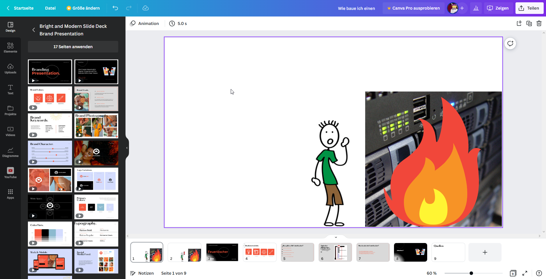Delete page using trash icon
546x279 pixels.
coord(539,23)
